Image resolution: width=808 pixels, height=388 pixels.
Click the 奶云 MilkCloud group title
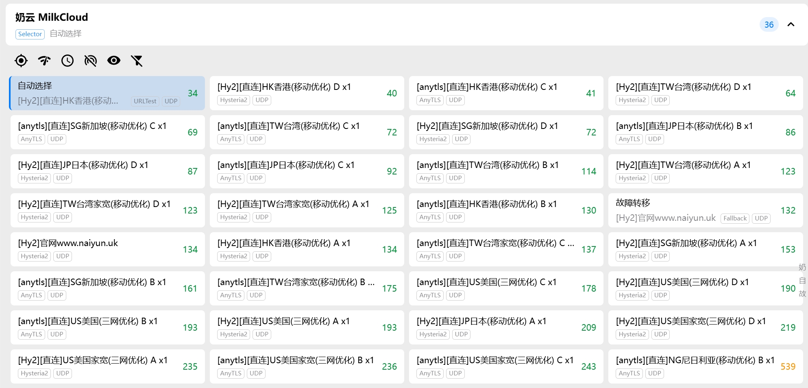click(52, 17)
